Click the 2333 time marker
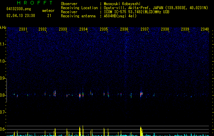 tap(63, 29)
